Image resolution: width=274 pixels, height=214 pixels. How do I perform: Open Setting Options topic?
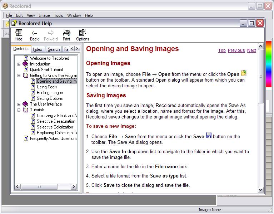pyautogui.click(x=50, y=98)
